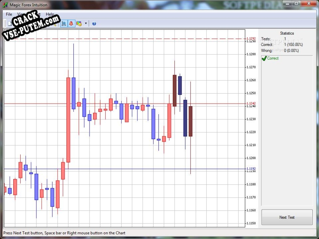This screenshot has height=239, width=319.
Task: Open the File menu
Action: 8,14
